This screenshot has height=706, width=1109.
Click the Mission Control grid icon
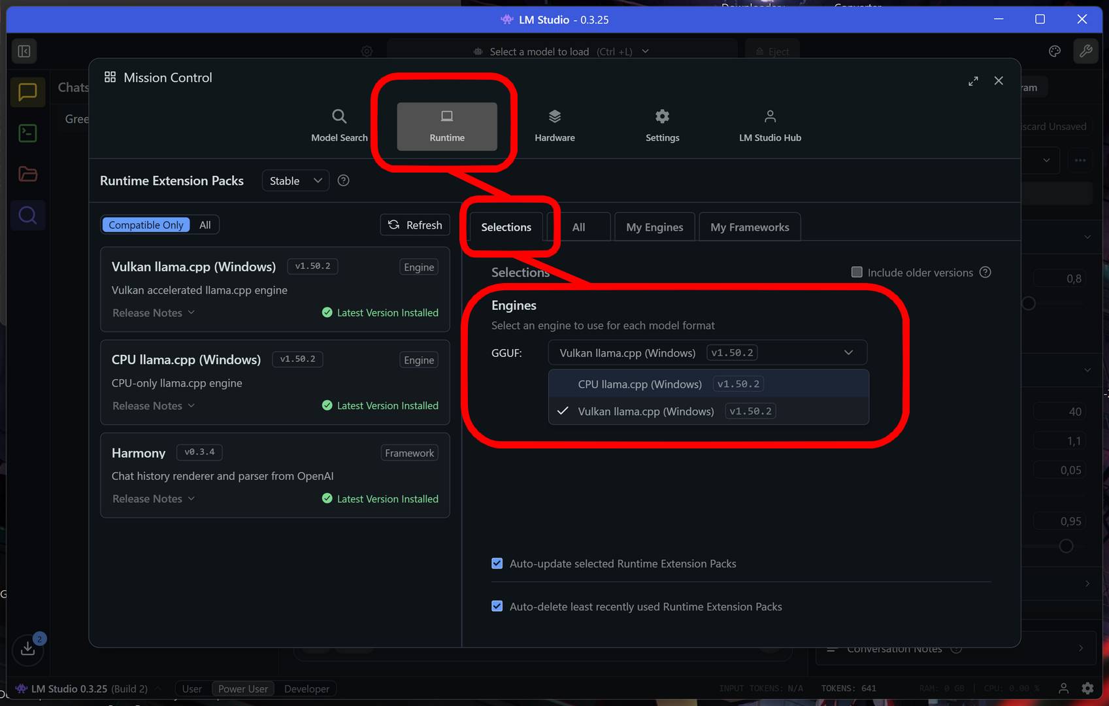(x=110, y=77)
